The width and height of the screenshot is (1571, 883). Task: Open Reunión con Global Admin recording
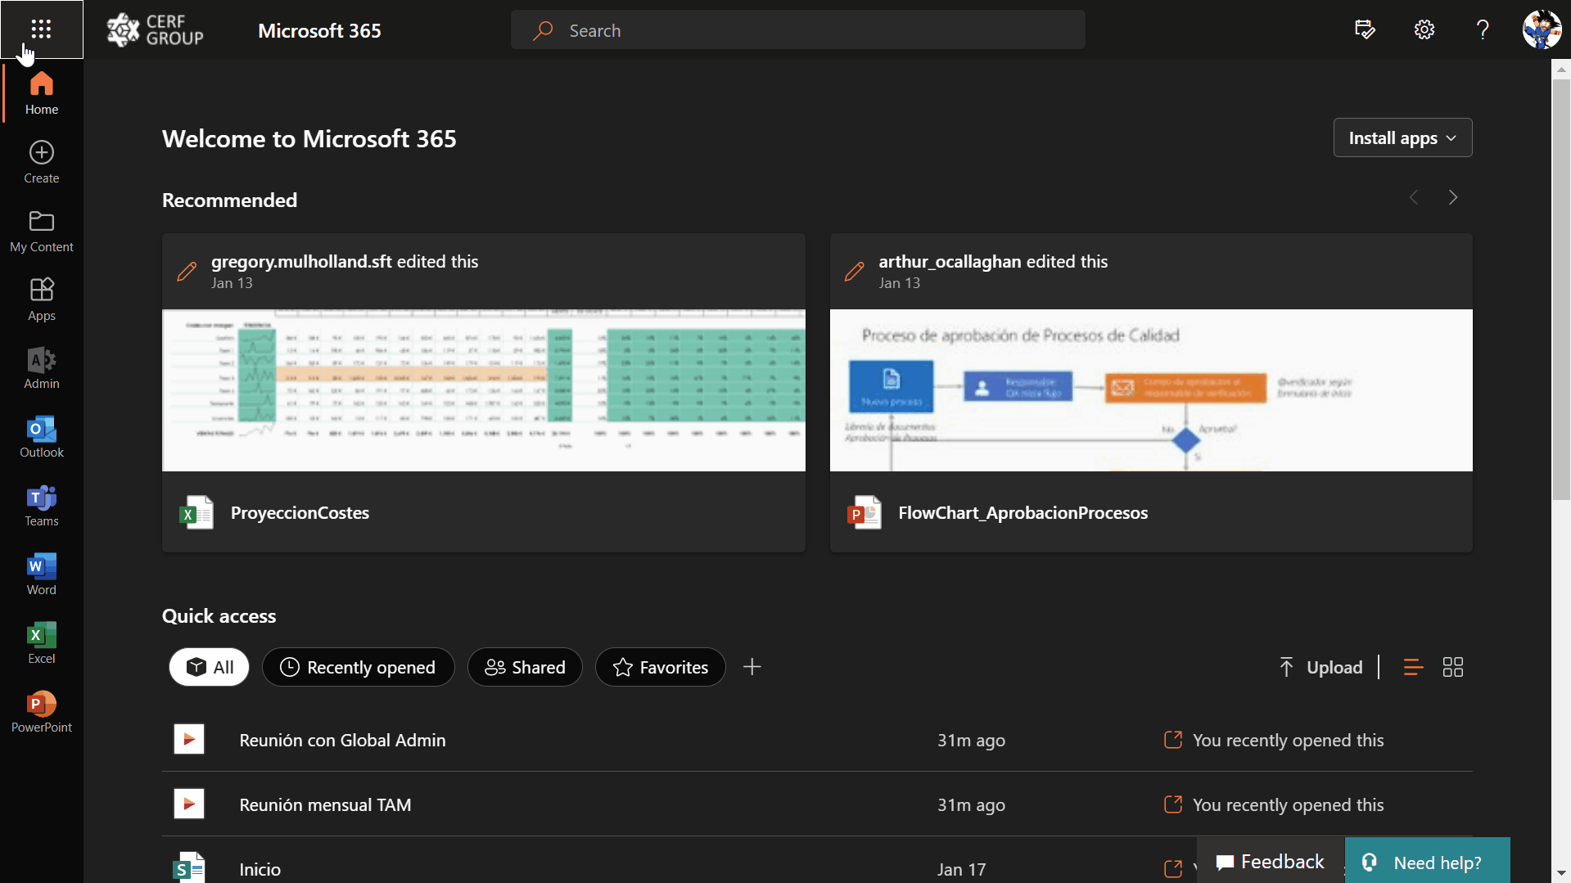click(x=342, y=740)
